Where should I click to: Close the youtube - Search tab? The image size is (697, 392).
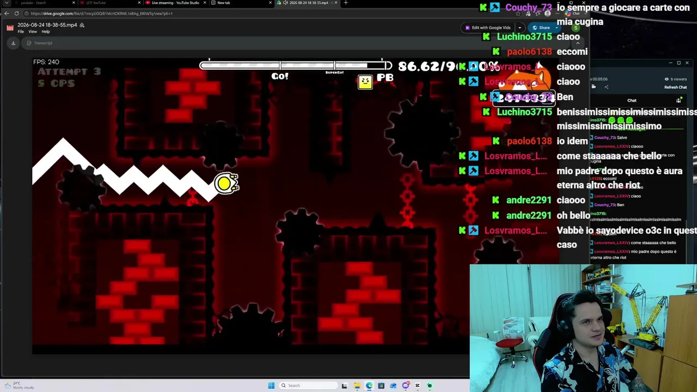[x=74, y=3]
